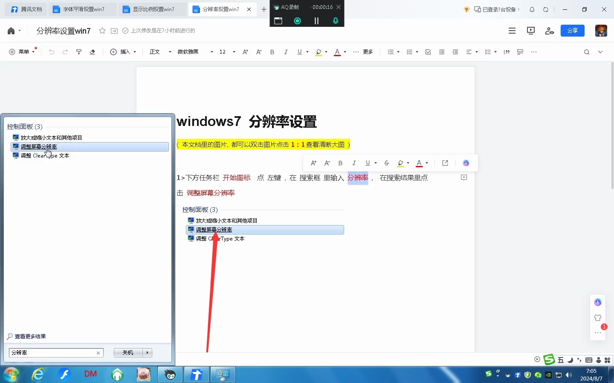
Task: Toggle the checklist formatting icon
Action: click(428, 52)
